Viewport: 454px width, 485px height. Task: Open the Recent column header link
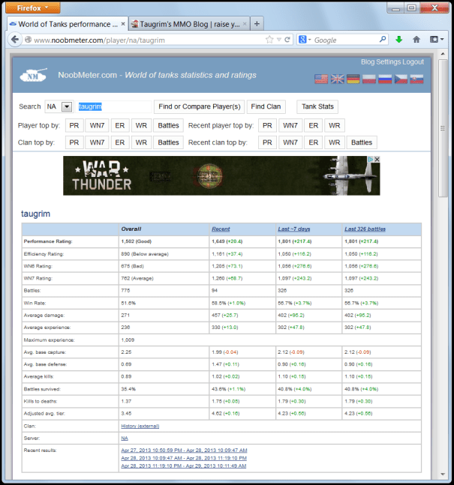click(x=221, y=229)
